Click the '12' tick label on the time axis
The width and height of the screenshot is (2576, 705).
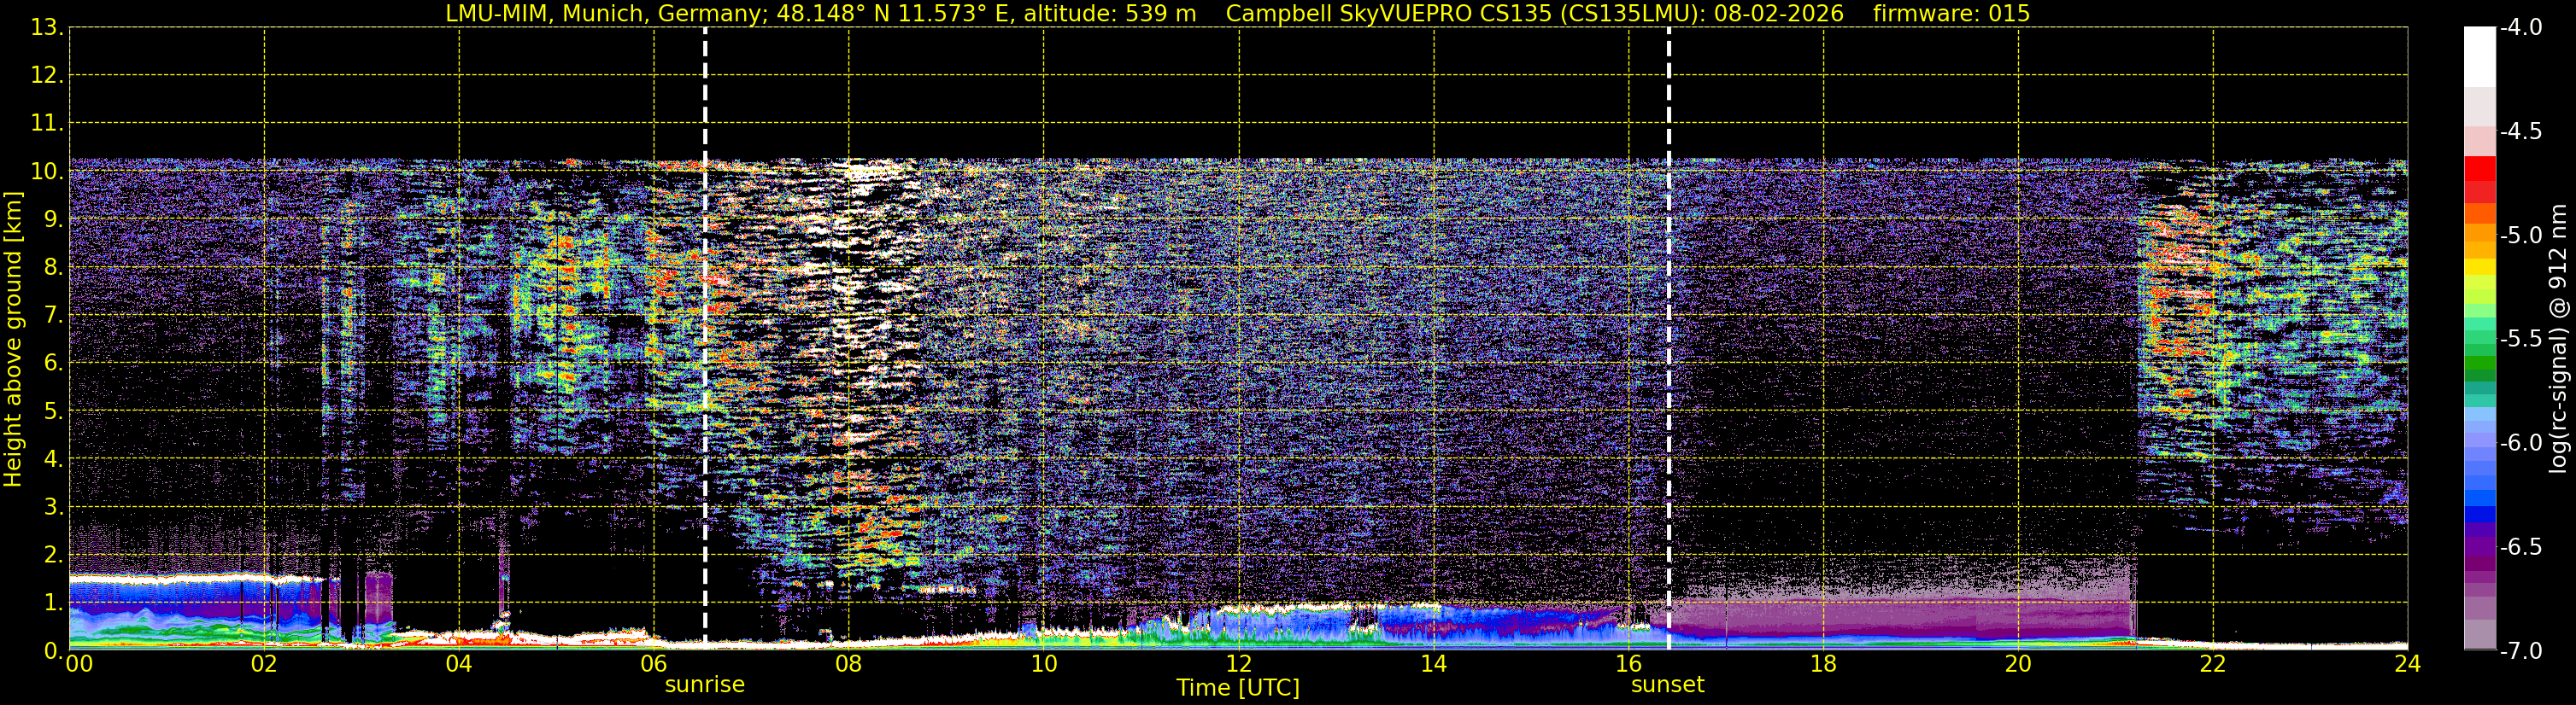[x=1239, y=664]
